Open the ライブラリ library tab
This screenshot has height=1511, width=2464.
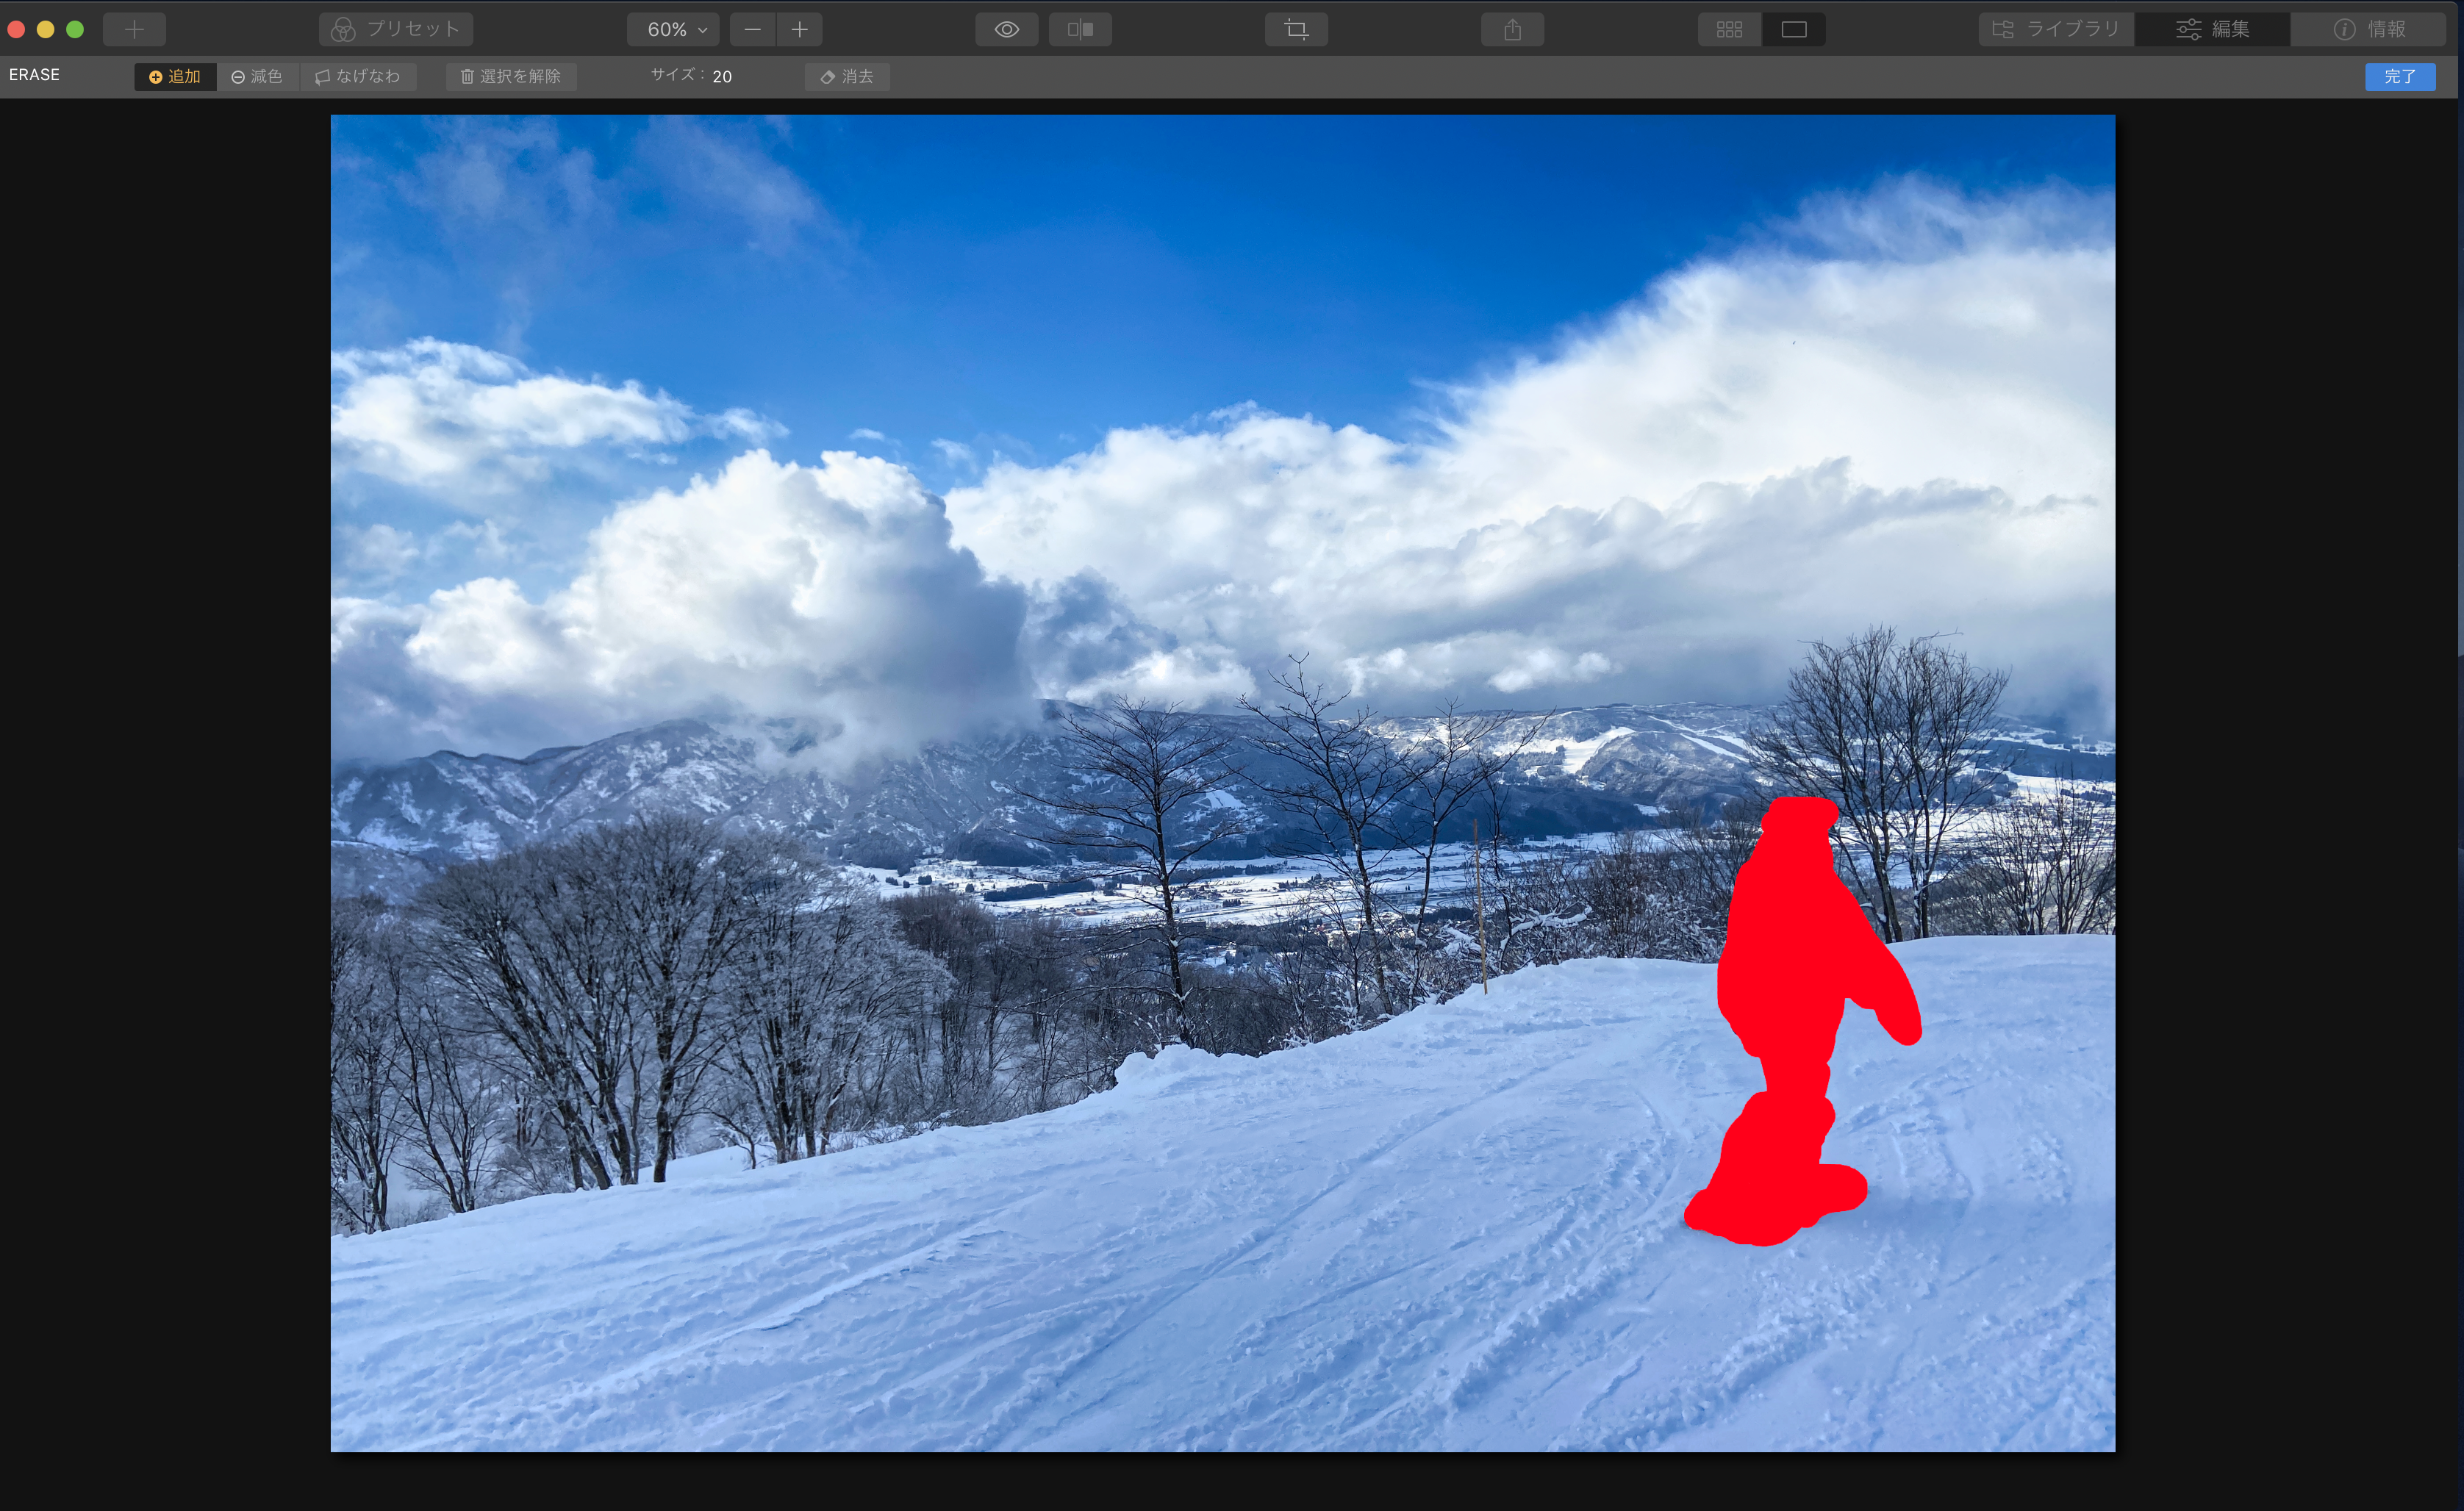[2056, 30]
